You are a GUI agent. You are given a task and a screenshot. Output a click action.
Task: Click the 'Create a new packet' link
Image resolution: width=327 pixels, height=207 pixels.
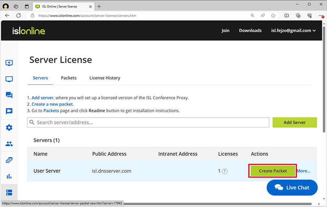52,104
